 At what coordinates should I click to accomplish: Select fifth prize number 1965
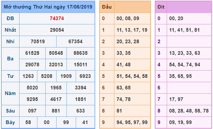(x=56, y=88)
